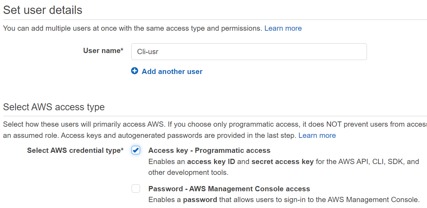This screenshot has width=427, height=208.
Task: Click the bold 'password' word in description
Action: tap(200, 200)
